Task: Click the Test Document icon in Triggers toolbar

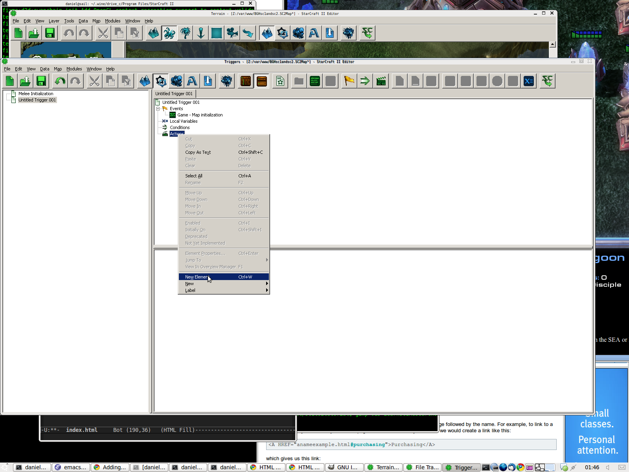Action: pyautogui.click(x=547, y=81)
